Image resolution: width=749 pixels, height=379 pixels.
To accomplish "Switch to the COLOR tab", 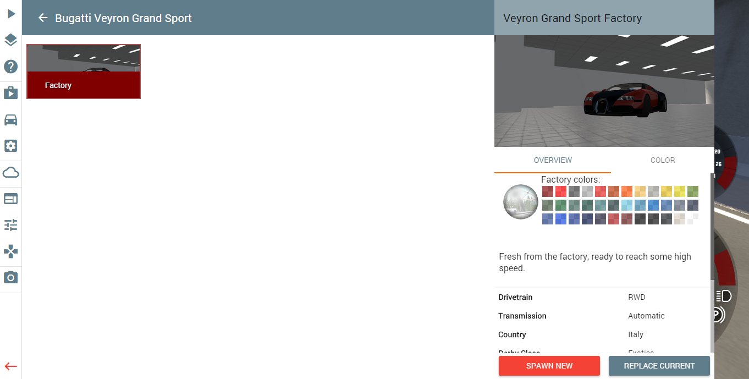I will pos(663,160).
